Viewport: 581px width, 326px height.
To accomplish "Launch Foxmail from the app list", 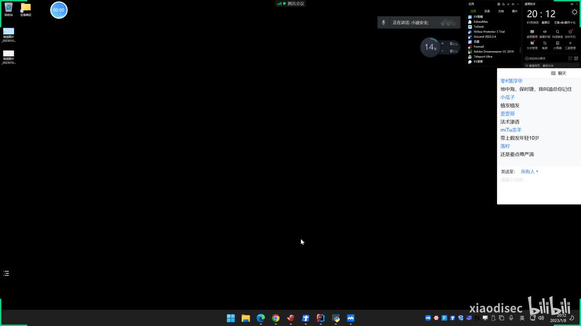I will tap(476, 47).
